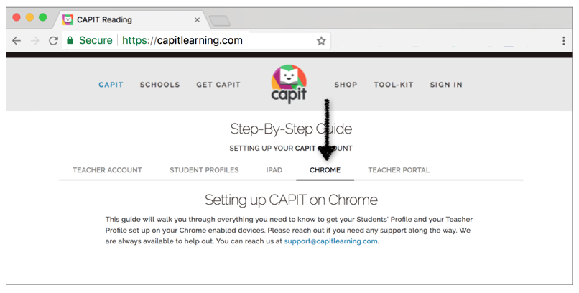The width and height of the screenshot is (579, 293).
Task: Click the support@capitlearning.com email link
Action: click(x=331, y=241)
